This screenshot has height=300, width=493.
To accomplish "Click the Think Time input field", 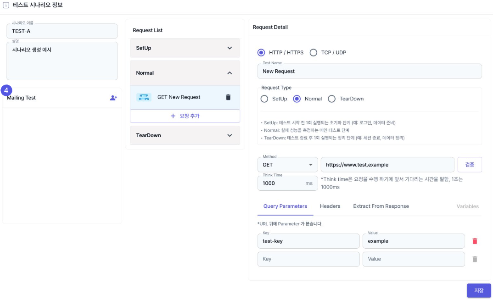I will [x=281, y=183].
